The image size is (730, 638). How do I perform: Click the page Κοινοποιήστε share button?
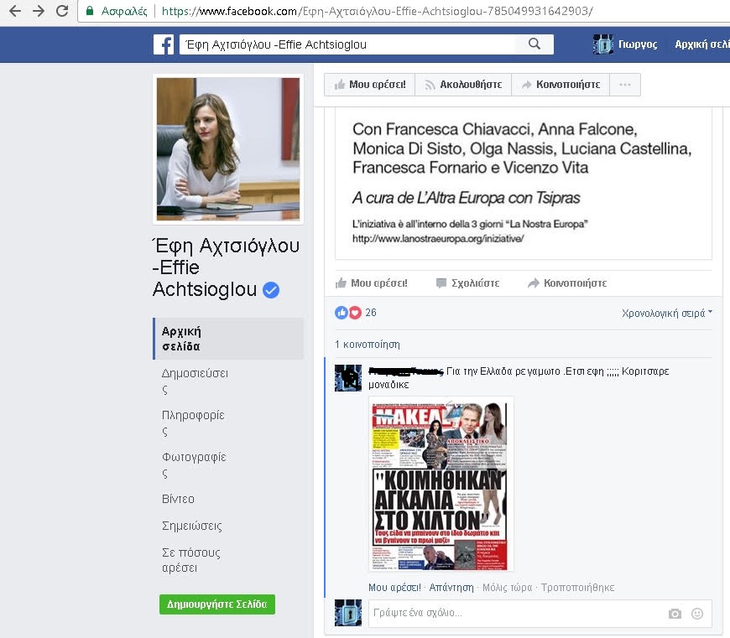click(561, 85)
